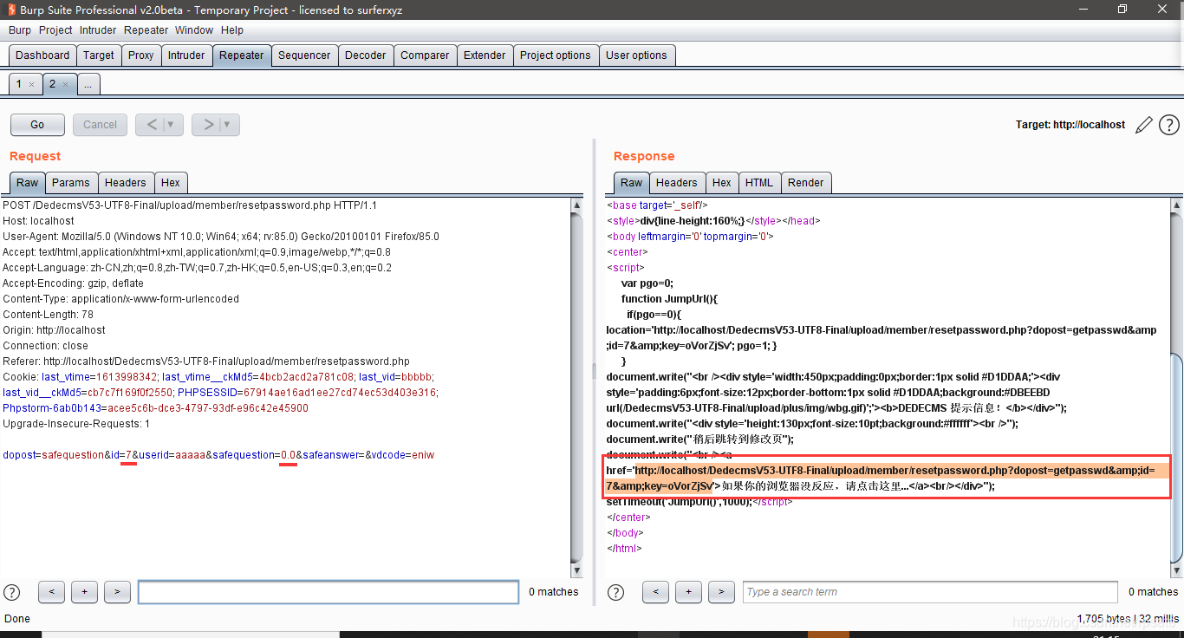Click the pencil icon to edit target
Screen dimensions: 1184x638
click(x=1144, y=125)
